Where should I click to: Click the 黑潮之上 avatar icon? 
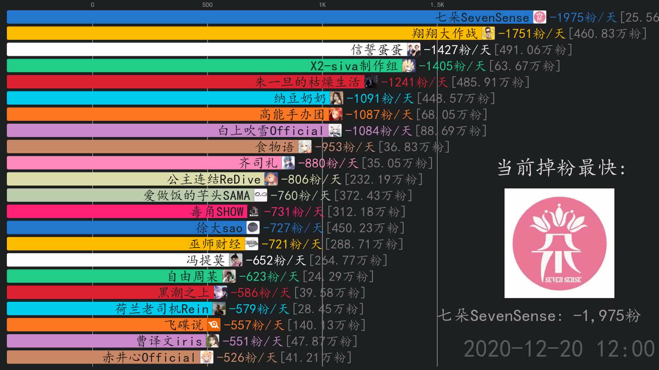(x=220, y=293)
